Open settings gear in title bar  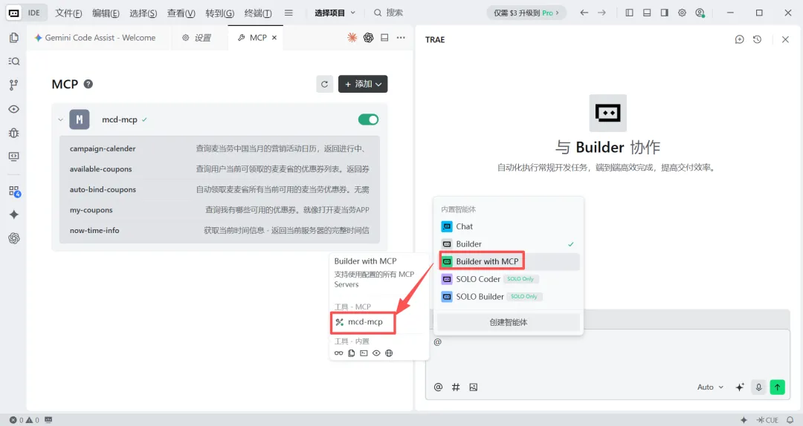click(682, 13)
